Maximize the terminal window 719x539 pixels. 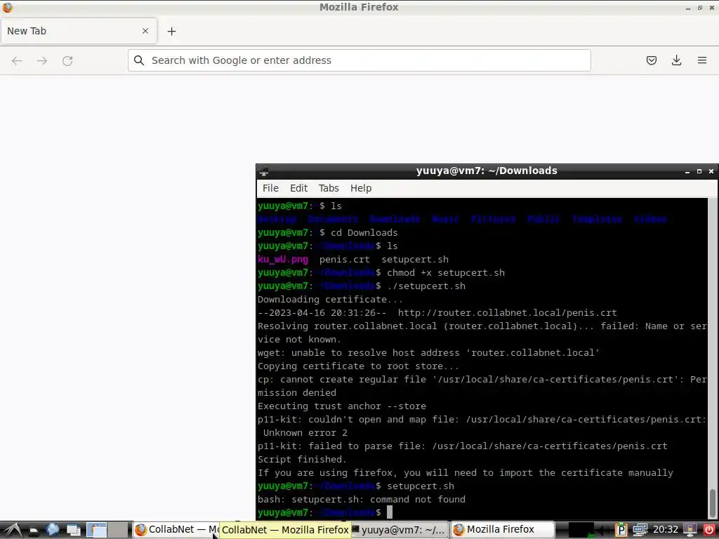699,171
